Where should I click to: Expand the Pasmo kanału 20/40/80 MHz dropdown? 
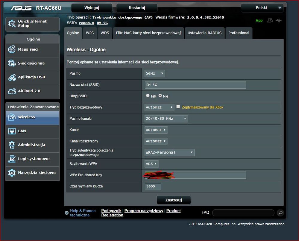[166, 119]
